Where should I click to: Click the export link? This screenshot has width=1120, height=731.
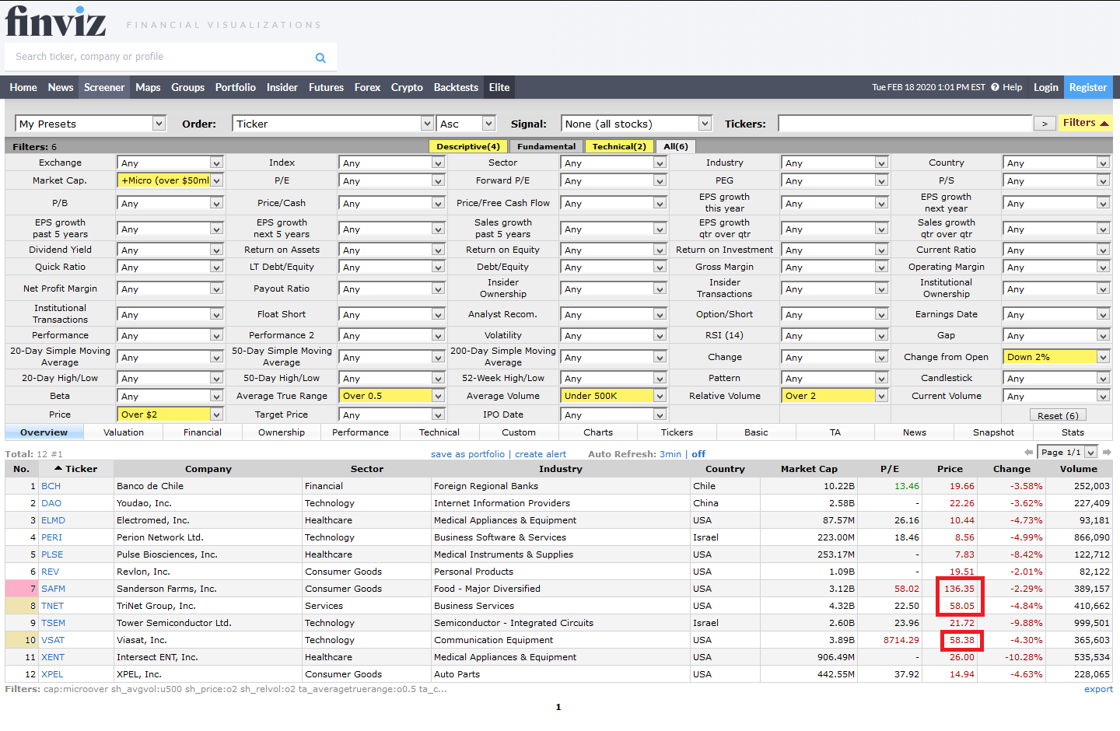click(x=1098, y=689)
